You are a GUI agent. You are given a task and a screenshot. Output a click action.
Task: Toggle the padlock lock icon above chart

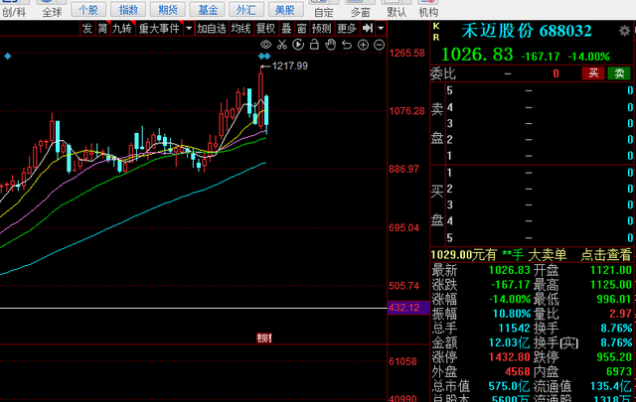click(x=314, y=46)
